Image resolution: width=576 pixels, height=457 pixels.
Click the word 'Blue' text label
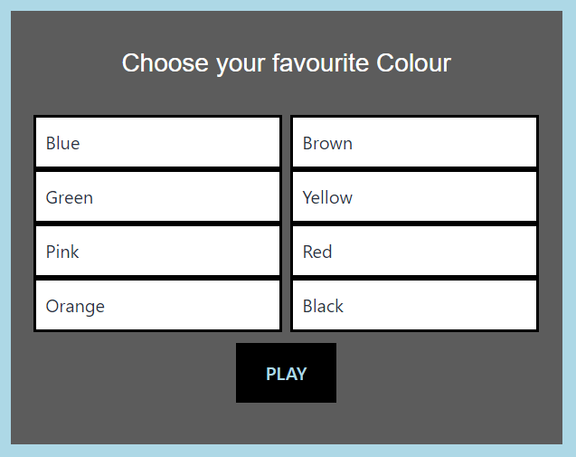click(62, 143)
